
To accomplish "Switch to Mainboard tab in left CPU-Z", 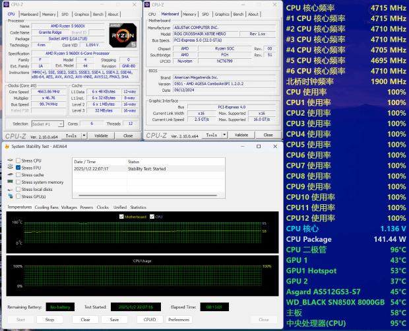I will 29,15.
